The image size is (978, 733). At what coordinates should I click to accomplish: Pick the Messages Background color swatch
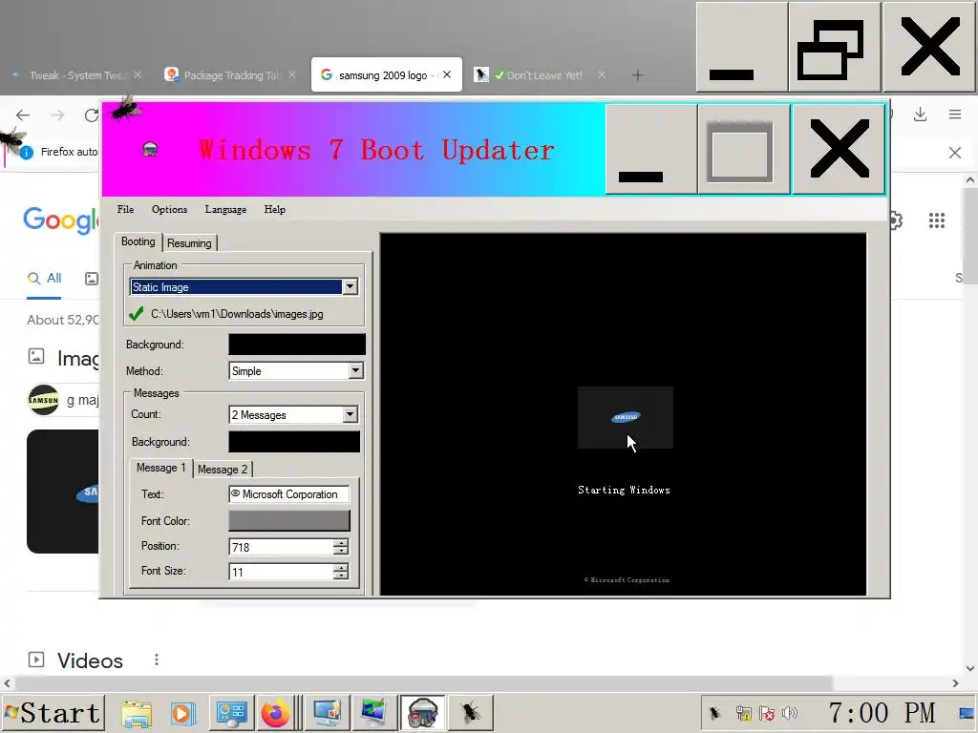tap(294, 442)
